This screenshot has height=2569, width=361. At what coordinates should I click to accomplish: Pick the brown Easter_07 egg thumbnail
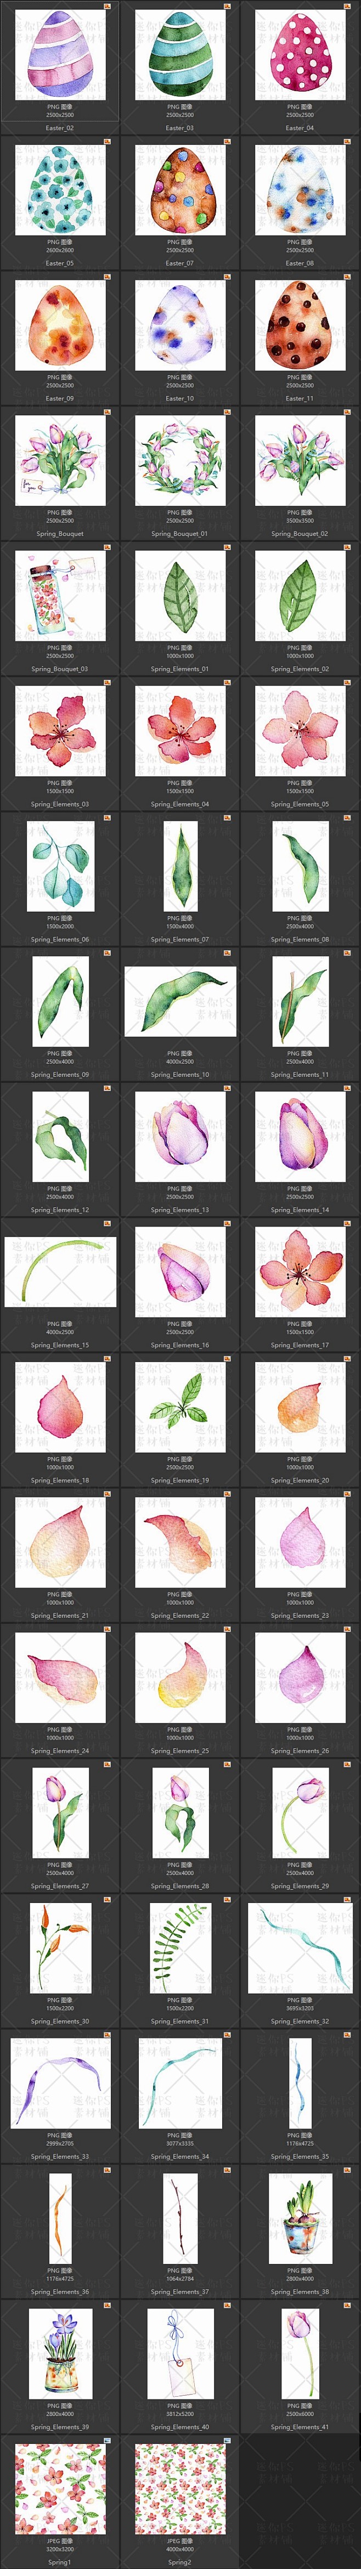tap(180, 190)
